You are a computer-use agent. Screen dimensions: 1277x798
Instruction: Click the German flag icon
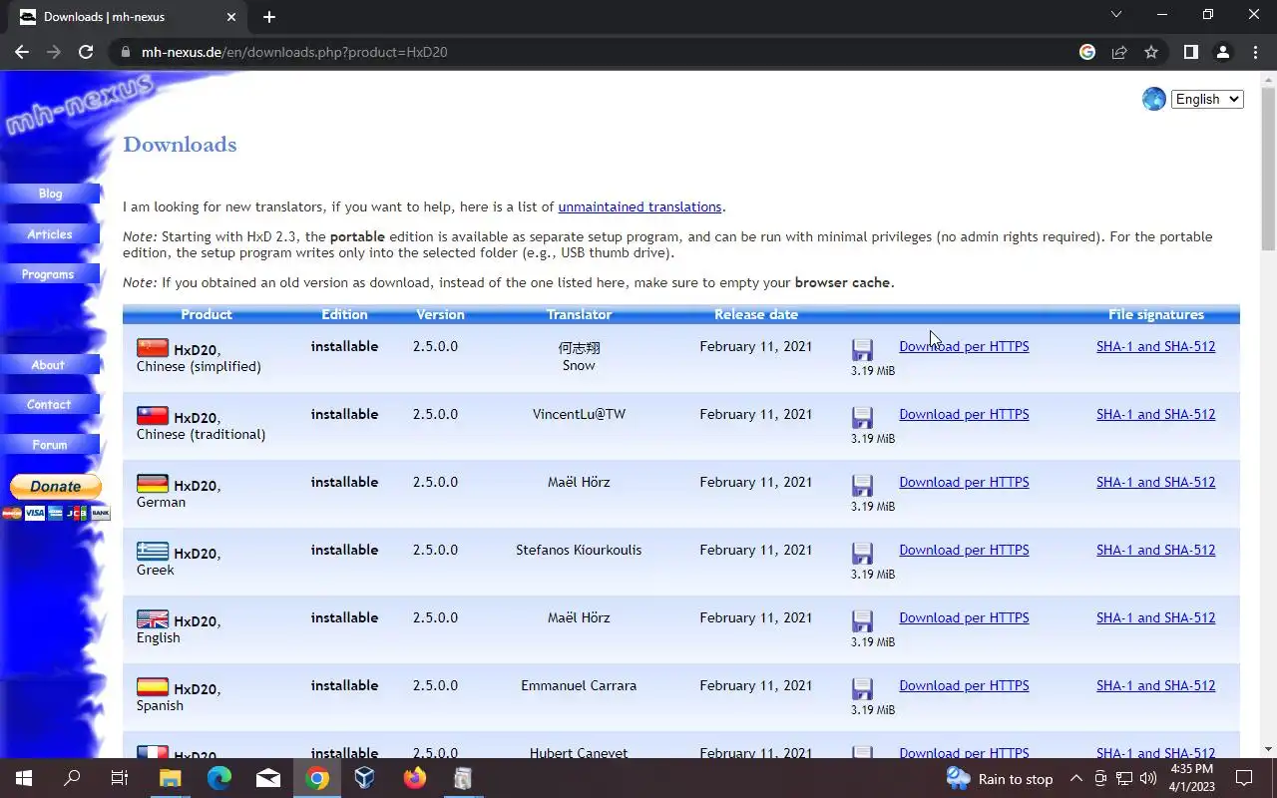coord(153,483)
